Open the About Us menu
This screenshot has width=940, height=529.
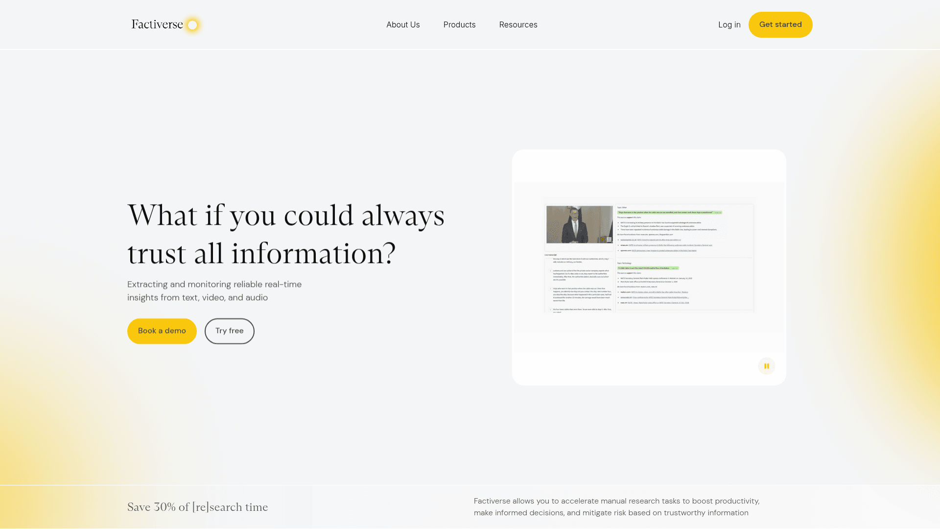403,24
